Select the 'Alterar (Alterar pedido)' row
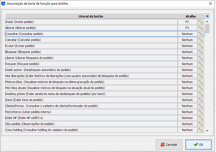The image size is (216, 152). [x=91, y=28]
